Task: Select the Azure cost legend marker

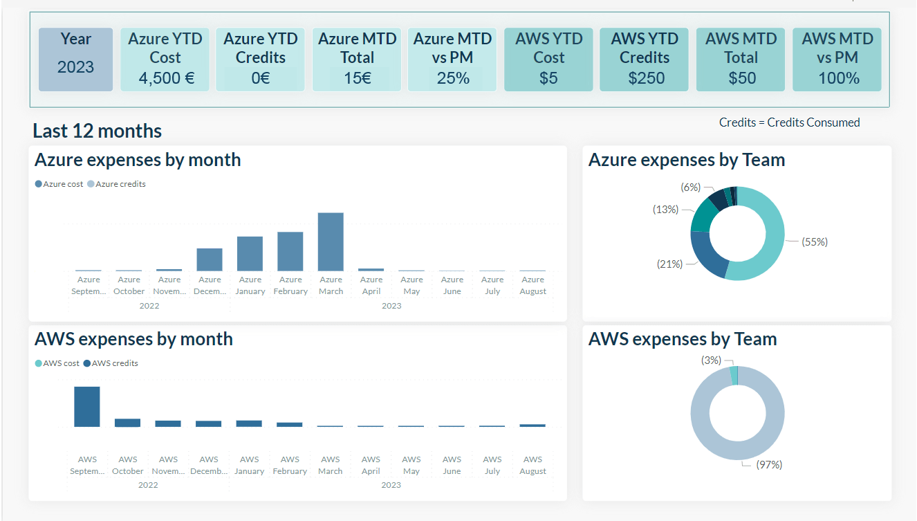Action: tap(38, 184)
